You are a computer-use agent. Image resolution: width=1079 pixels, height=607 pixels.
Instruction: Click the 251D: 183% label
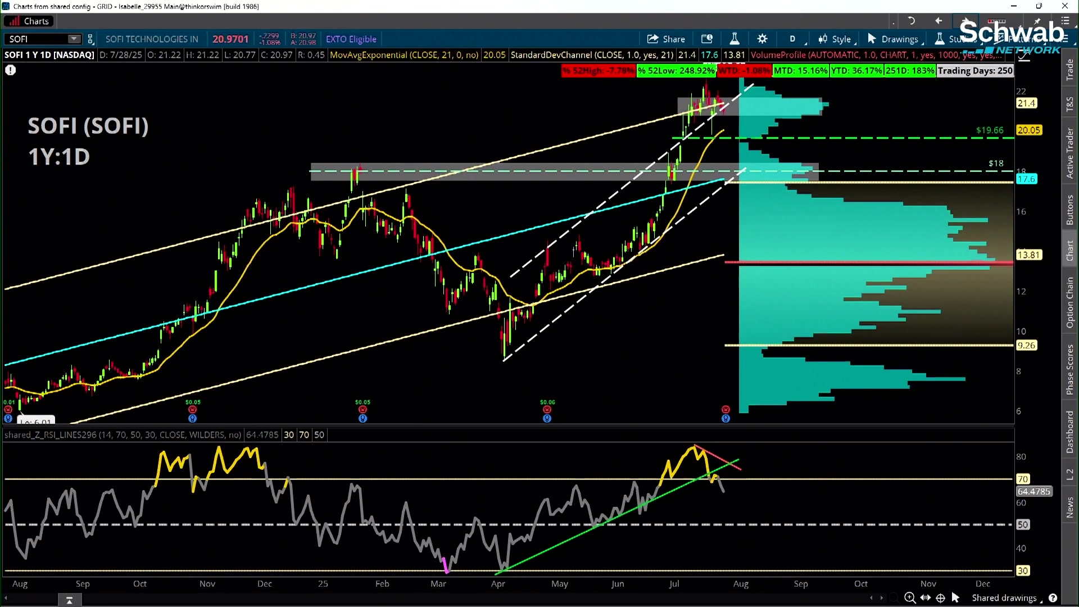[910, 71]
